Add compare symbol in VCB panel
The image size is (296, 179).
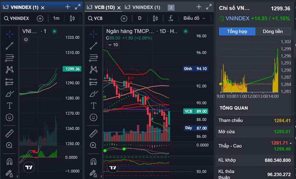pyautogui.click(x=124, y=19)
